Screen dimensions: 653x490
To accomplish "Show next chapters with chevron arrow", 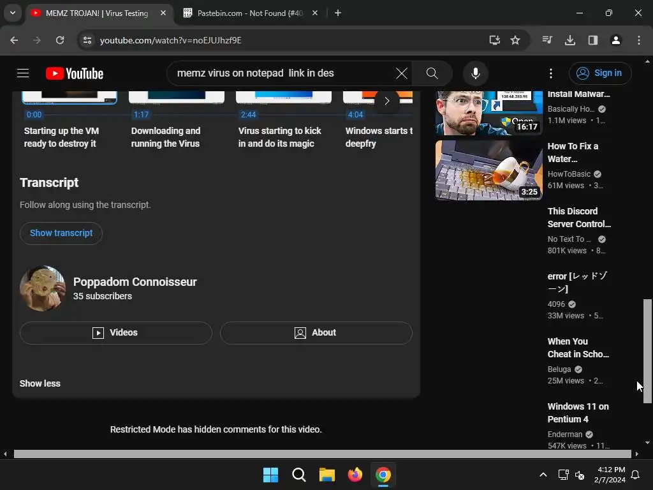I will pos(387,101).
